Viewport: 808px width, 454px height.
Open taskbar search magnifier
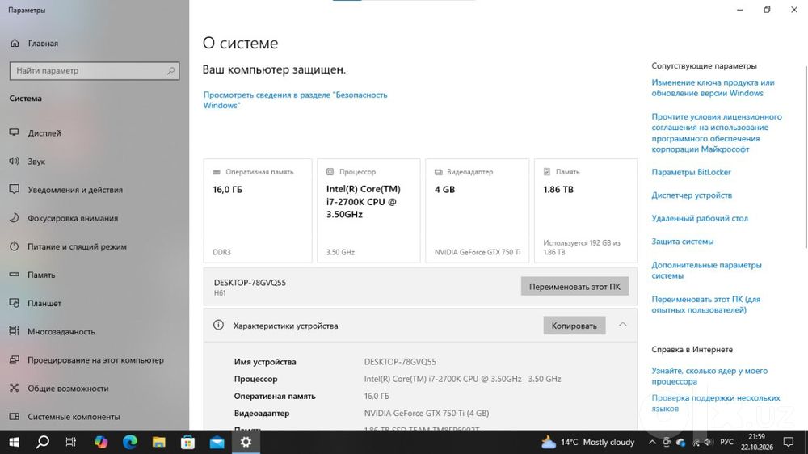coord(43,442)
